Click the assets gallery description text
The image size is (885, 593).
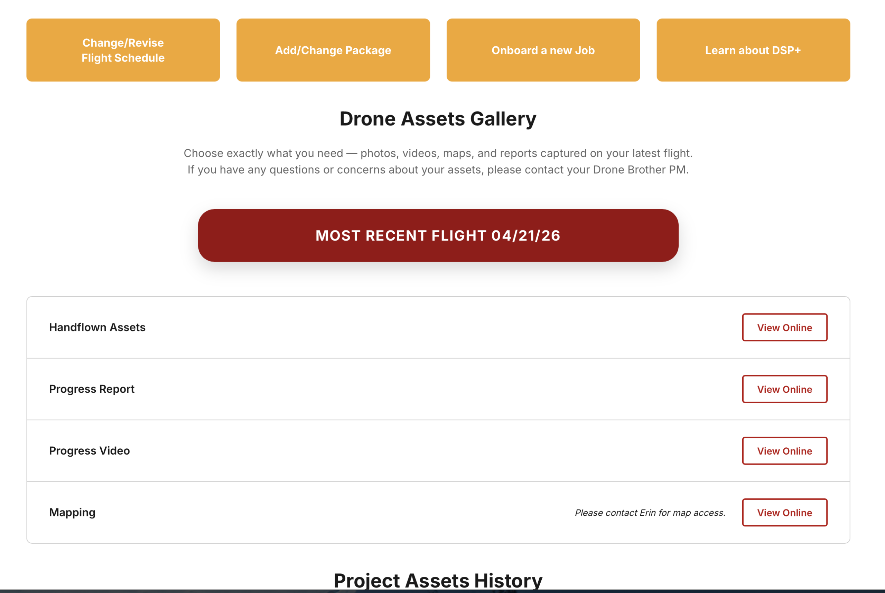click(x=438, y=153)
